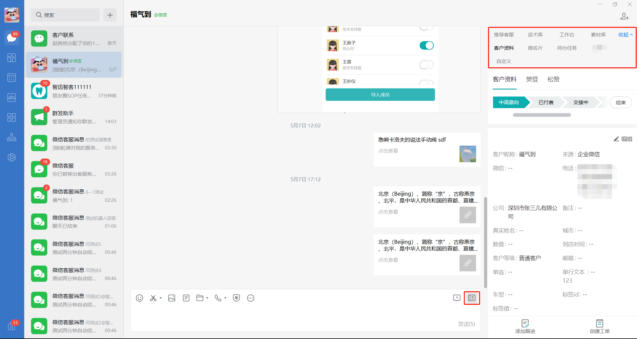Open the 微名片 tab

(x=535, y=48)
